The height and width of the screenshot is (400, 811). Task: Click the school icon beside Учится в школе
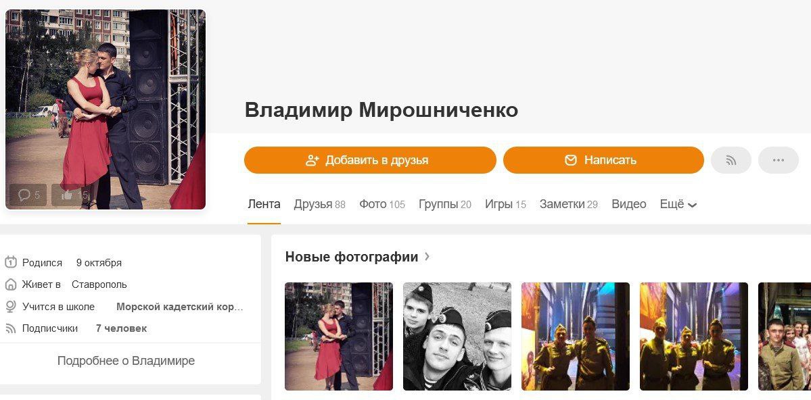tap(11, 307)
